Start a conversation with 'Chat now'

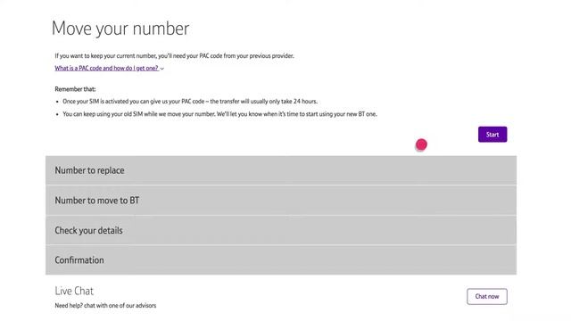487,296
